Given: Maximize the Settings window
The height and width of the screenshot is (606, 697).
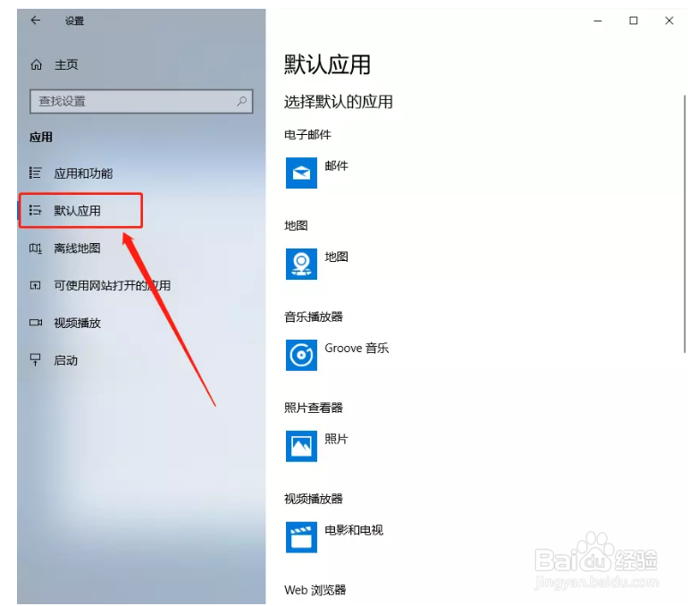Looking at the screenshot, I should tap(634, 21).
